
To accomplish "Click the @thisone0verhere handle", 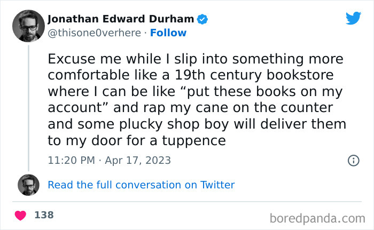I will point(95,33).
